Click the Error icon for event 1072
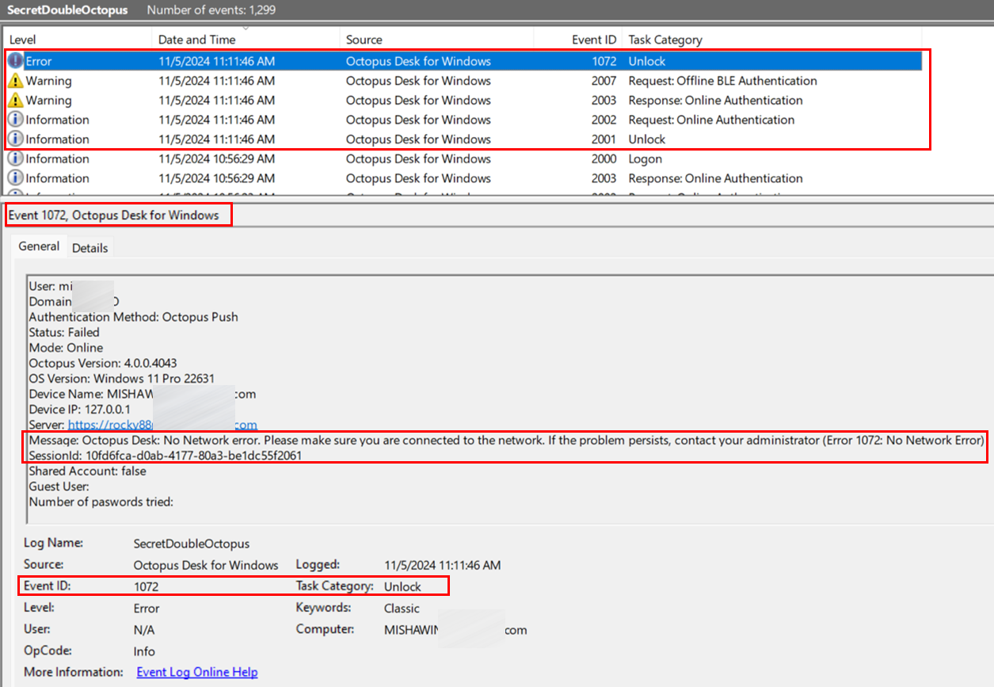 (x=15, y=61)
